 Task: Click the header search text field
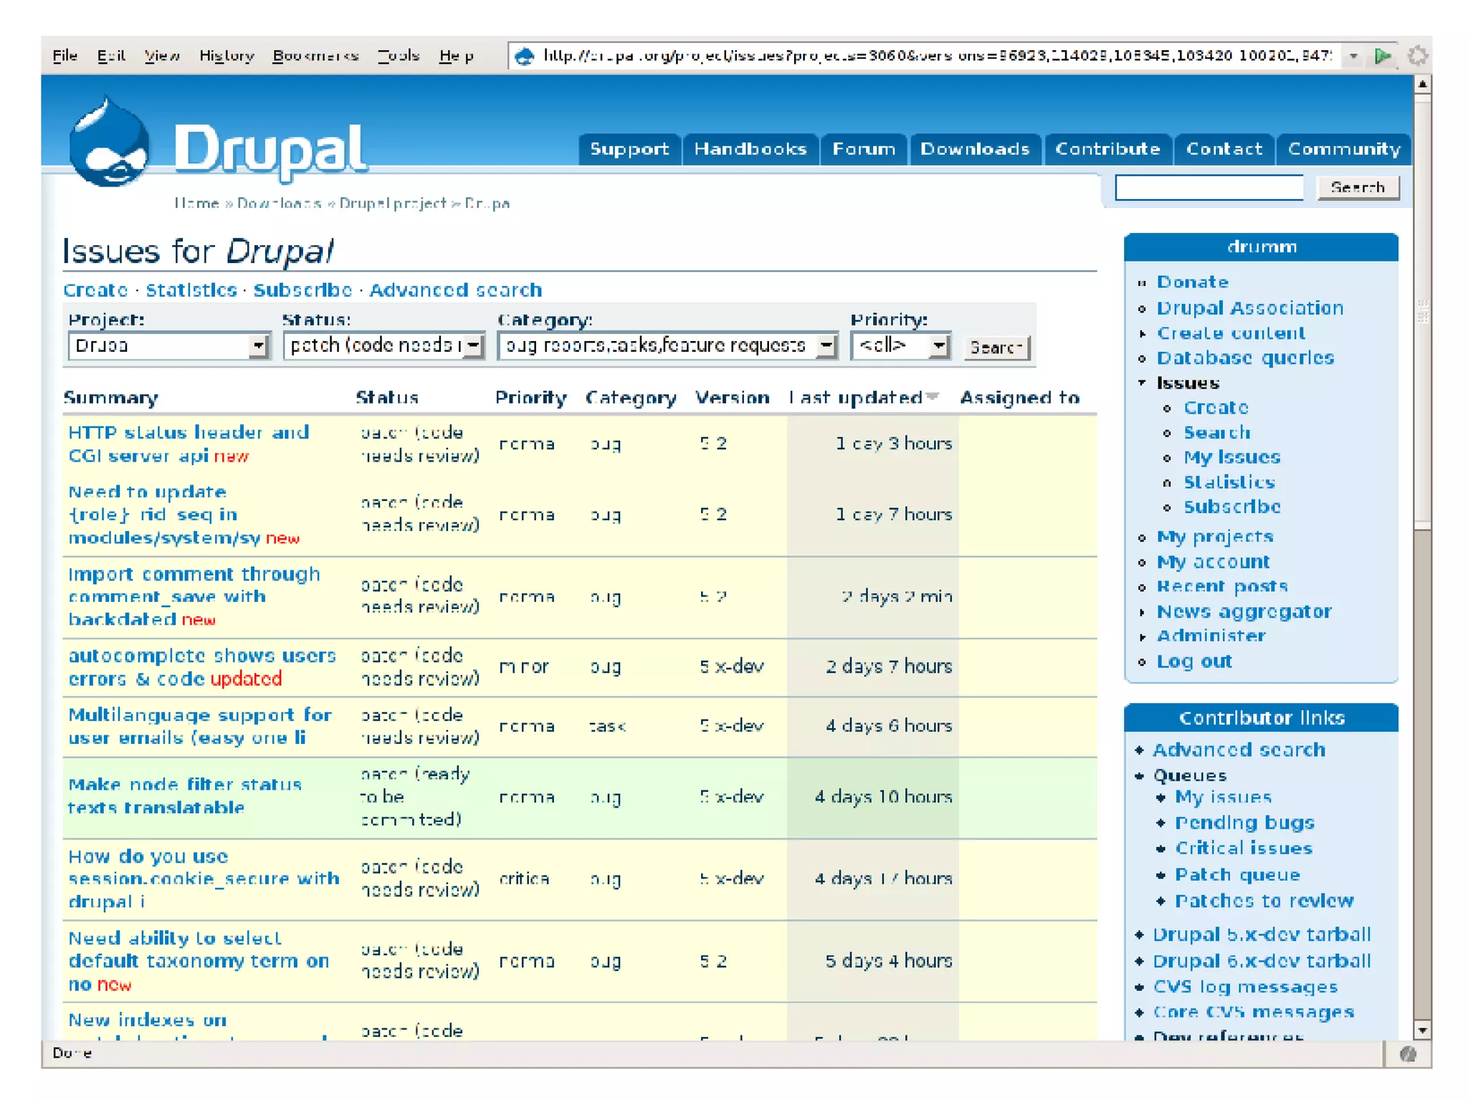click(x=1209, y=188)
